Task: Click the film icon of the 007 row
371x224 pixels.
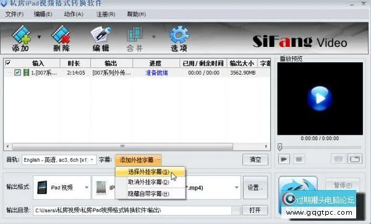Action: click(x=26, y=72)
